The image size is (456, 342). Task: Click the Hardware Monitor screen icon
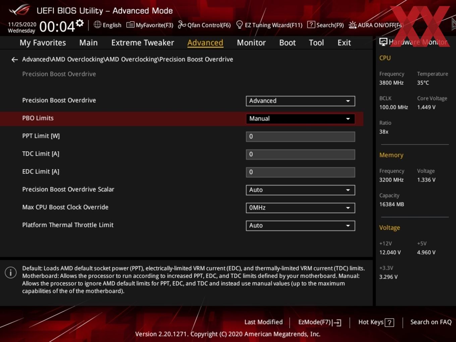click(383, 42)
